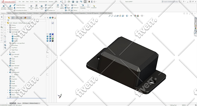
Task: Open the Insert menu
Action: [x=32, y=2]
